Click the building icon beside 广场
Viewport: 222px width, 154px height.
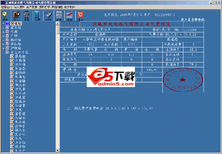(8, 36)
